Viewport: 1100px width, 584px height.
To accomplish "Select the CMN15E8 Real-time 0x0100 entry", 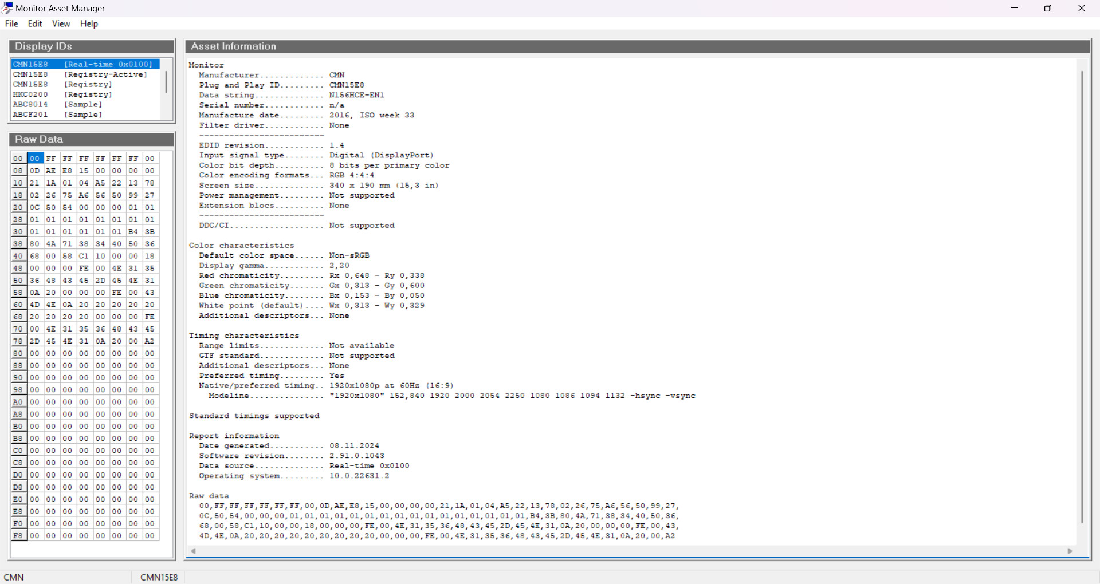I will pos(83,64).
